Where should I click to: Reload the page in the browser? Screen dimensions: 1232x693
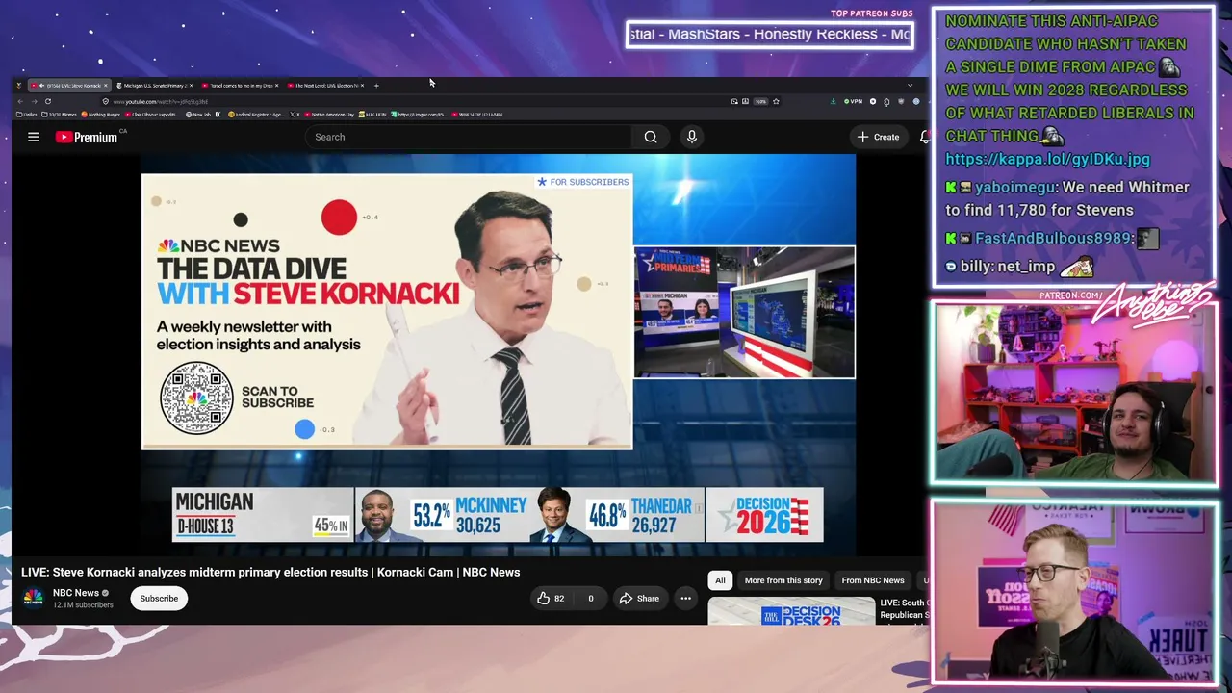(47, 101)
